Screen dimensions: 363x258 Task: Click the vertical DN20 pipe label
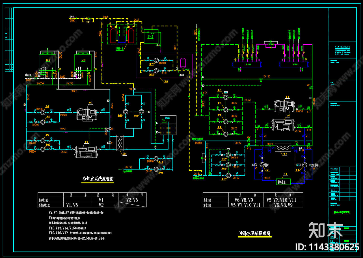(175, 47)
